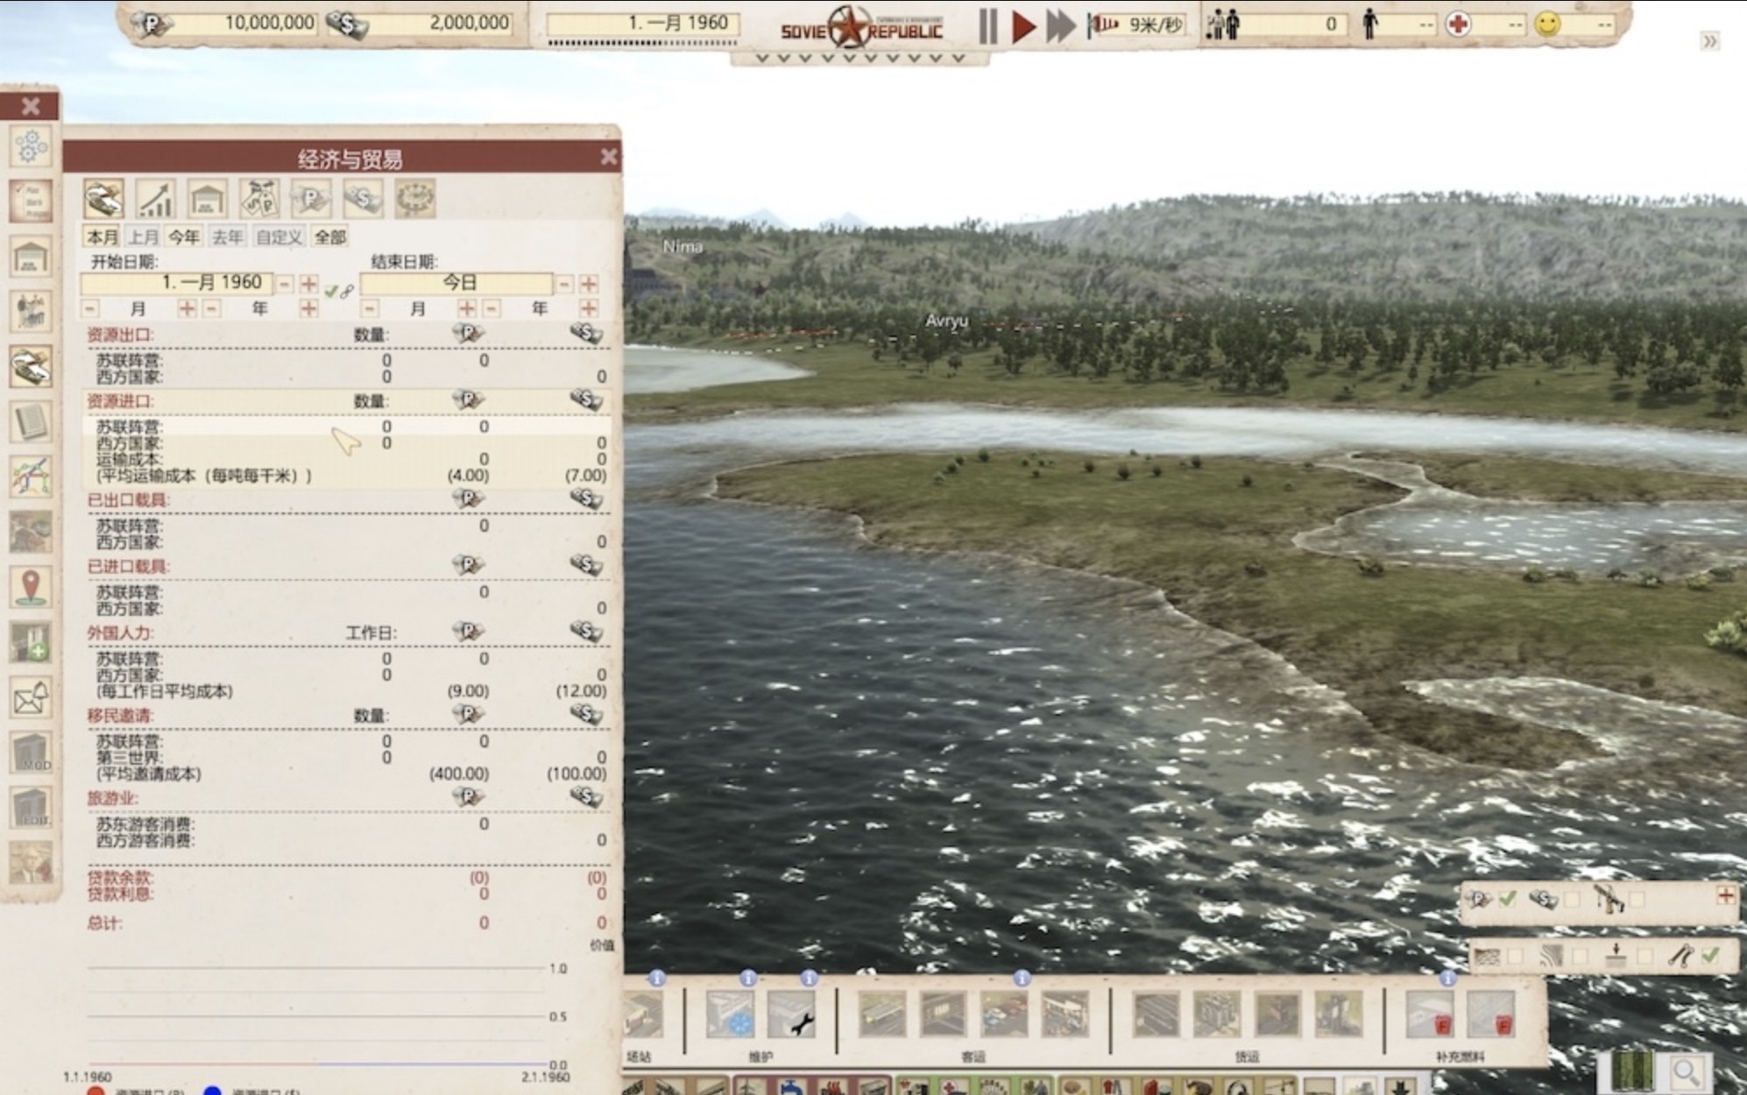Click the wind speed flag indicator

[x=1102, y=25]
